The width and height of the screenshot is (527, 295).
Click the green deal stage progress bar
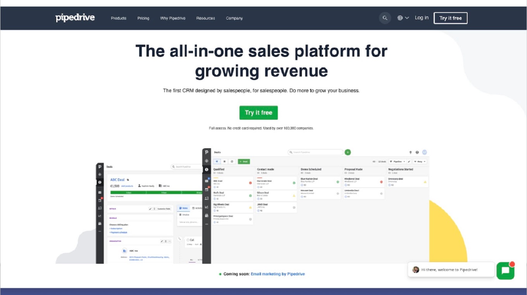(156, 192)
